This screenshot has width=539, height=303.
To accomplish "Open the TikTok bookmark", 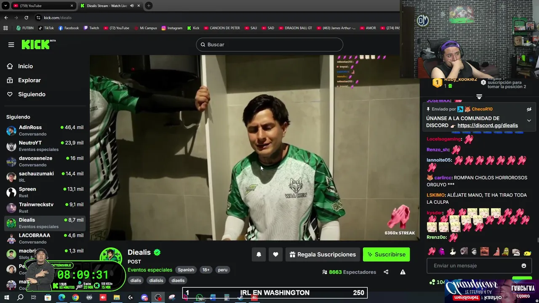I will click(x=46, y=28).
